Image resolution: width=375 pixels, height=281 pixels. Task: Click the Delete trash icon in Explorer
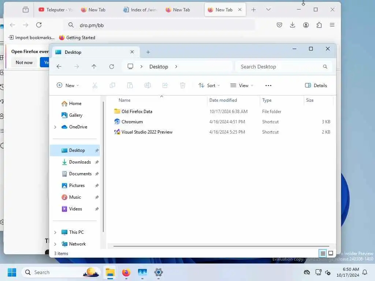182,85
